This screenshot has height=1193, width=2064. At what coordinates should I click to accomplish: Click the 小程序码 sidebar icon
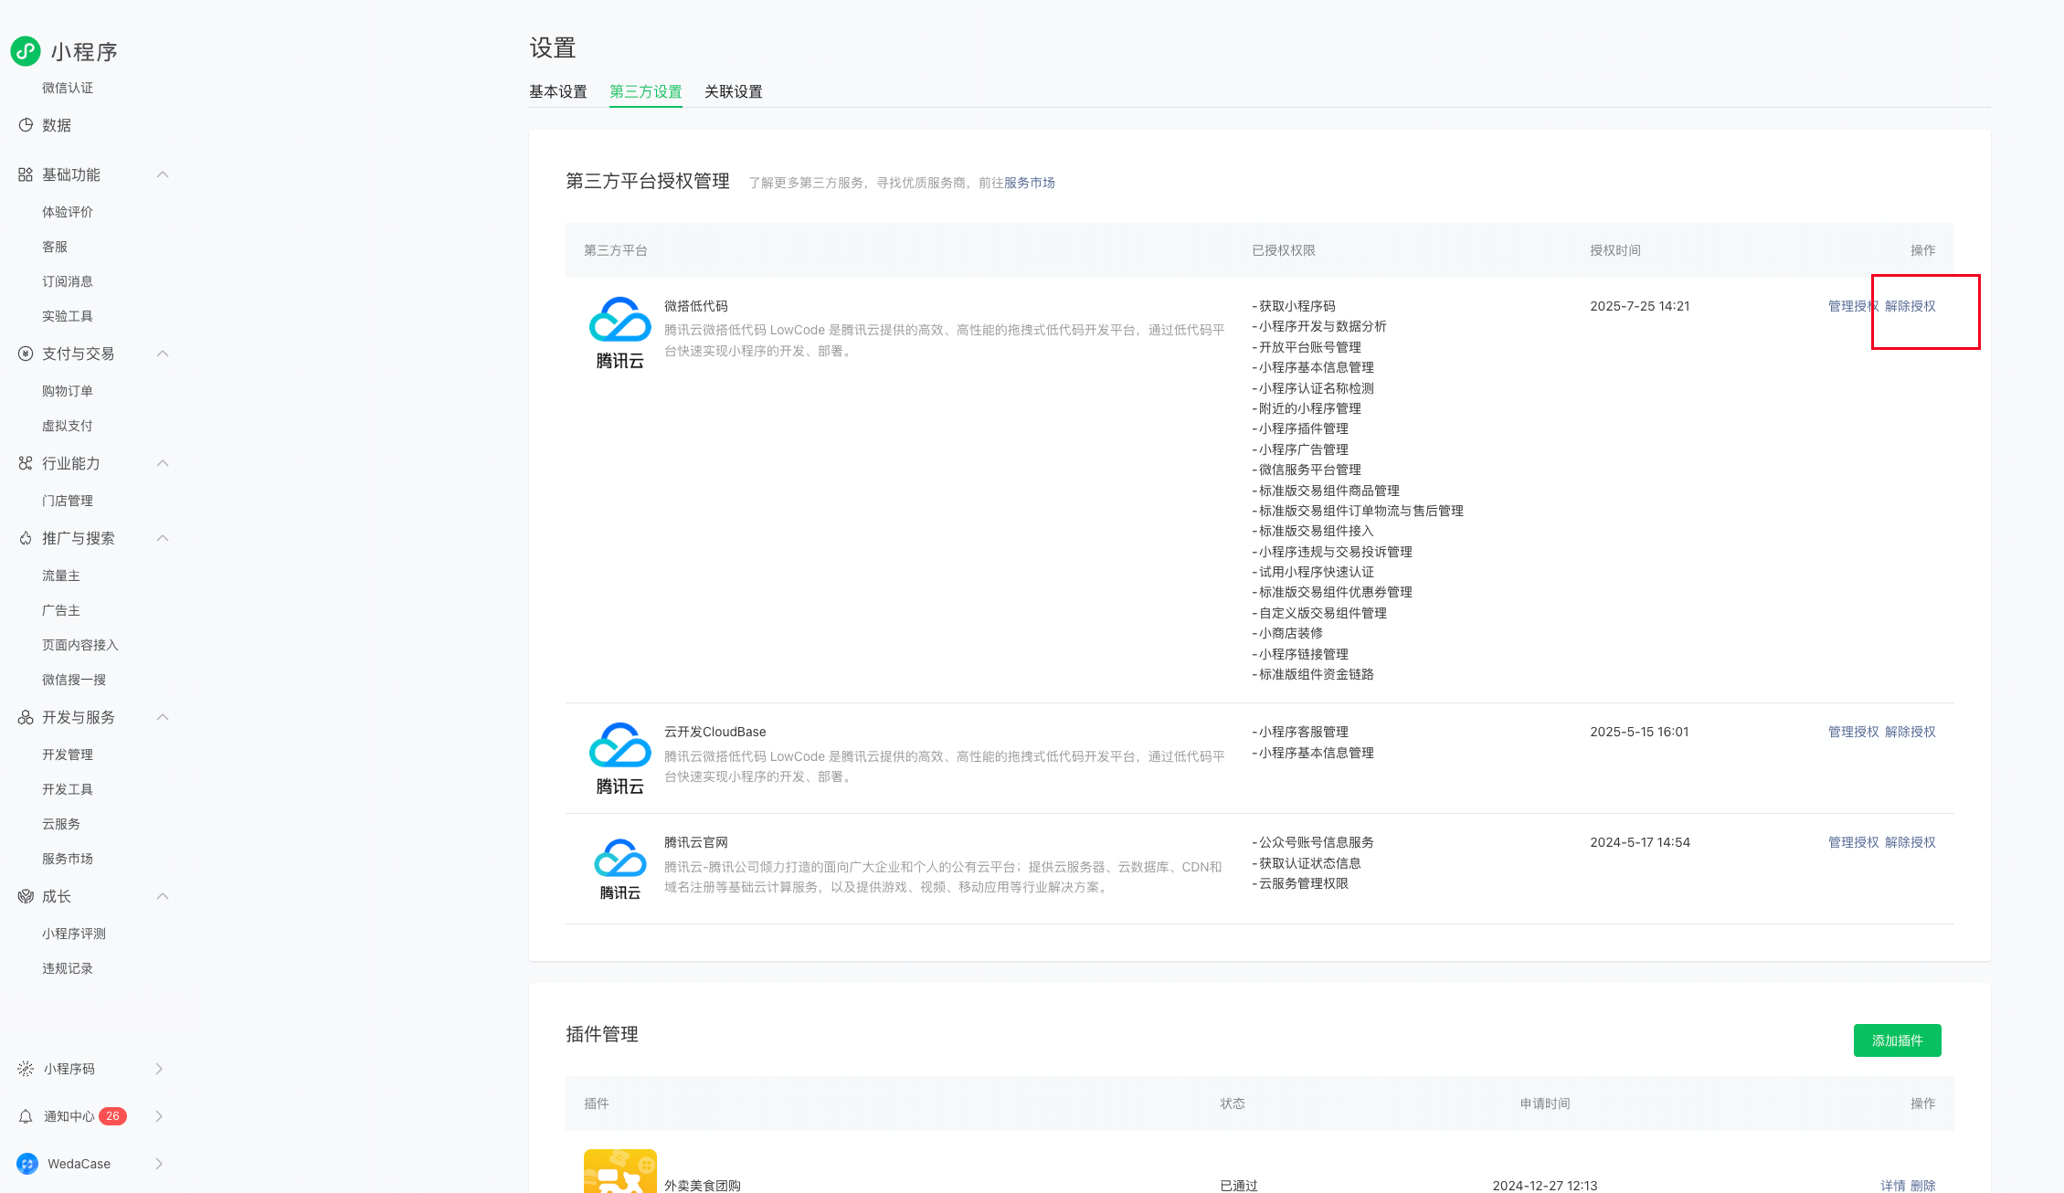coord(26,1069)
